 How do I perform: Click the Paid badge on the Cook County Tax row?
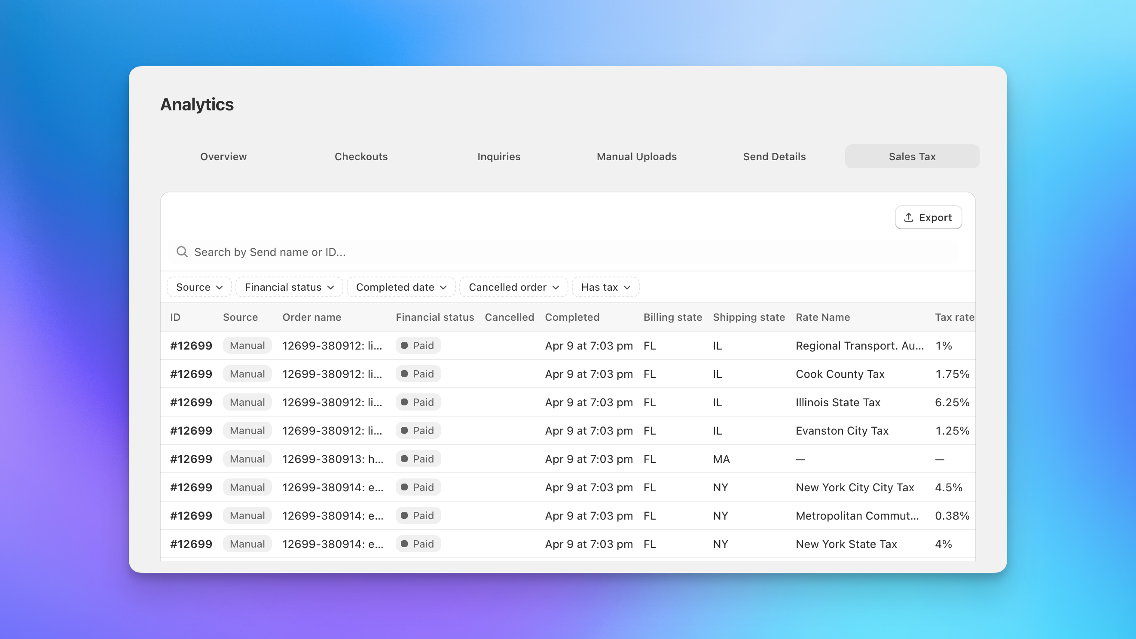point(418,374)
